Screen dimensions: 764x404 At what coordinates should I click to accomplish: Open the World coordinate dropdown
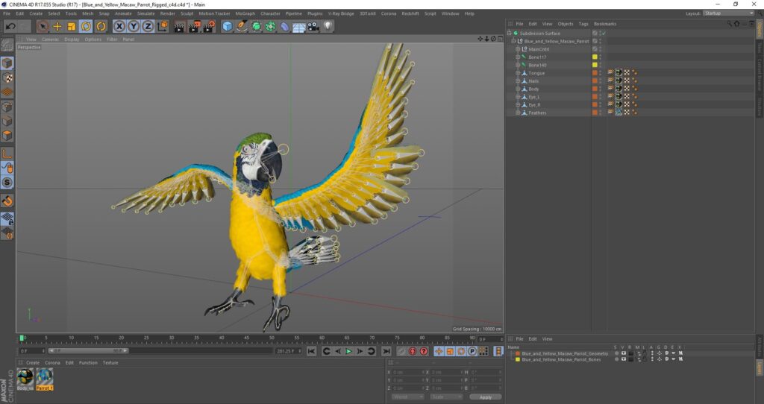click(x=408, y=397)
